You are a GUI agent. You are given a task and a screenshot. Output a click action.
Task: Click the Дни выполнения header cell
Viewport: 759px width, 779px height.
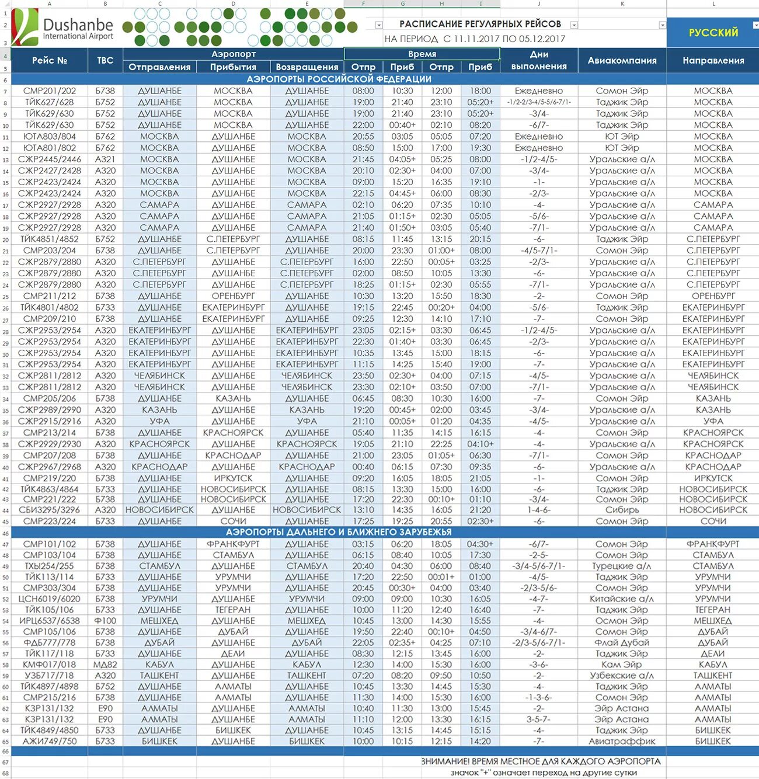(x=539, y=61)
